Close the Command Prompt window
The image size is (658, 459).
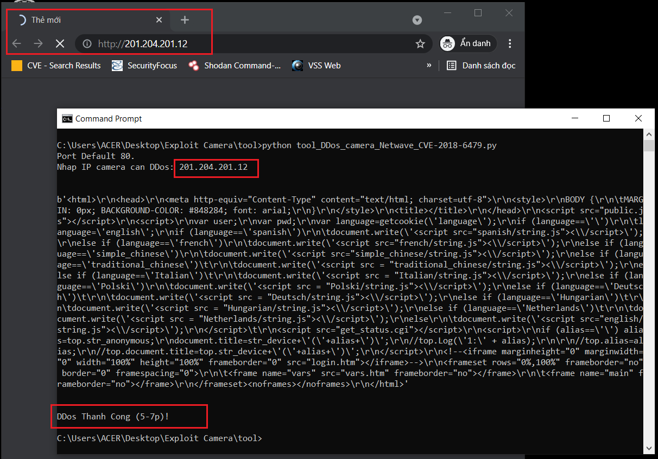pyautogui.click(x=638, y=118)
